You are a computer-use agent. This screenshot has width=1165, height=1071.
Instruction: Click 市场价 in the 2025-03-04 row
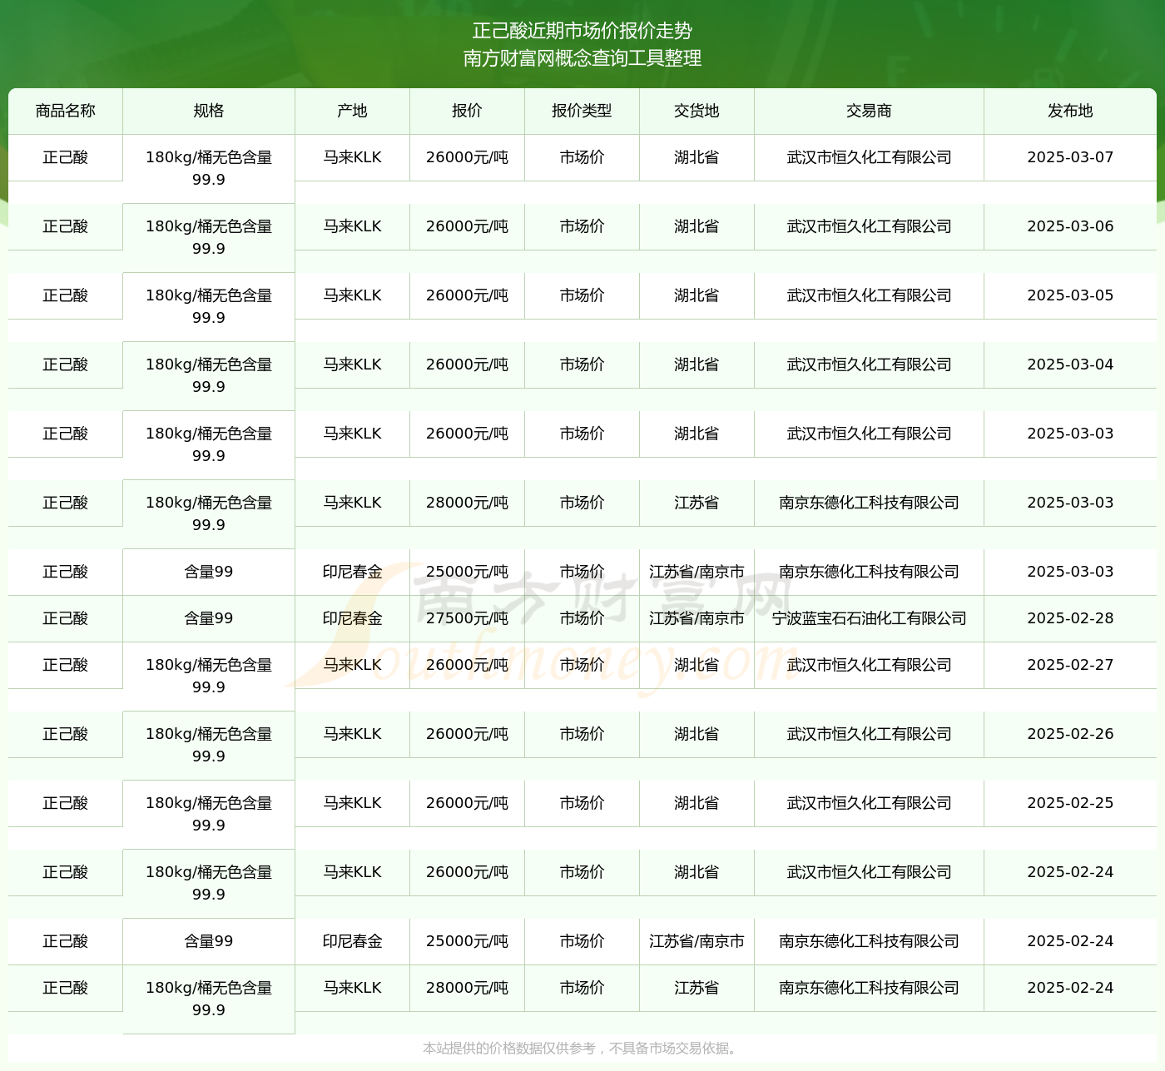[x=582, y=364]
